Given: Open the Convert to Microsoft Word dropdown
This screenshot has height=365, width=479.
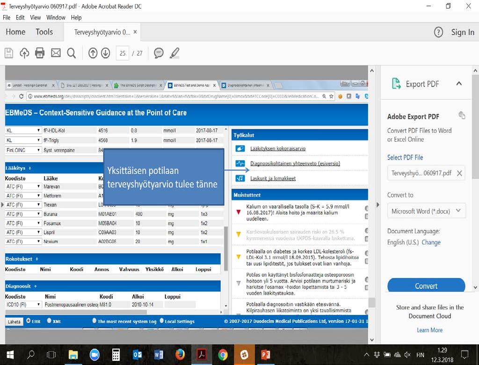Looking at the screenshot, I should point(427,211).
